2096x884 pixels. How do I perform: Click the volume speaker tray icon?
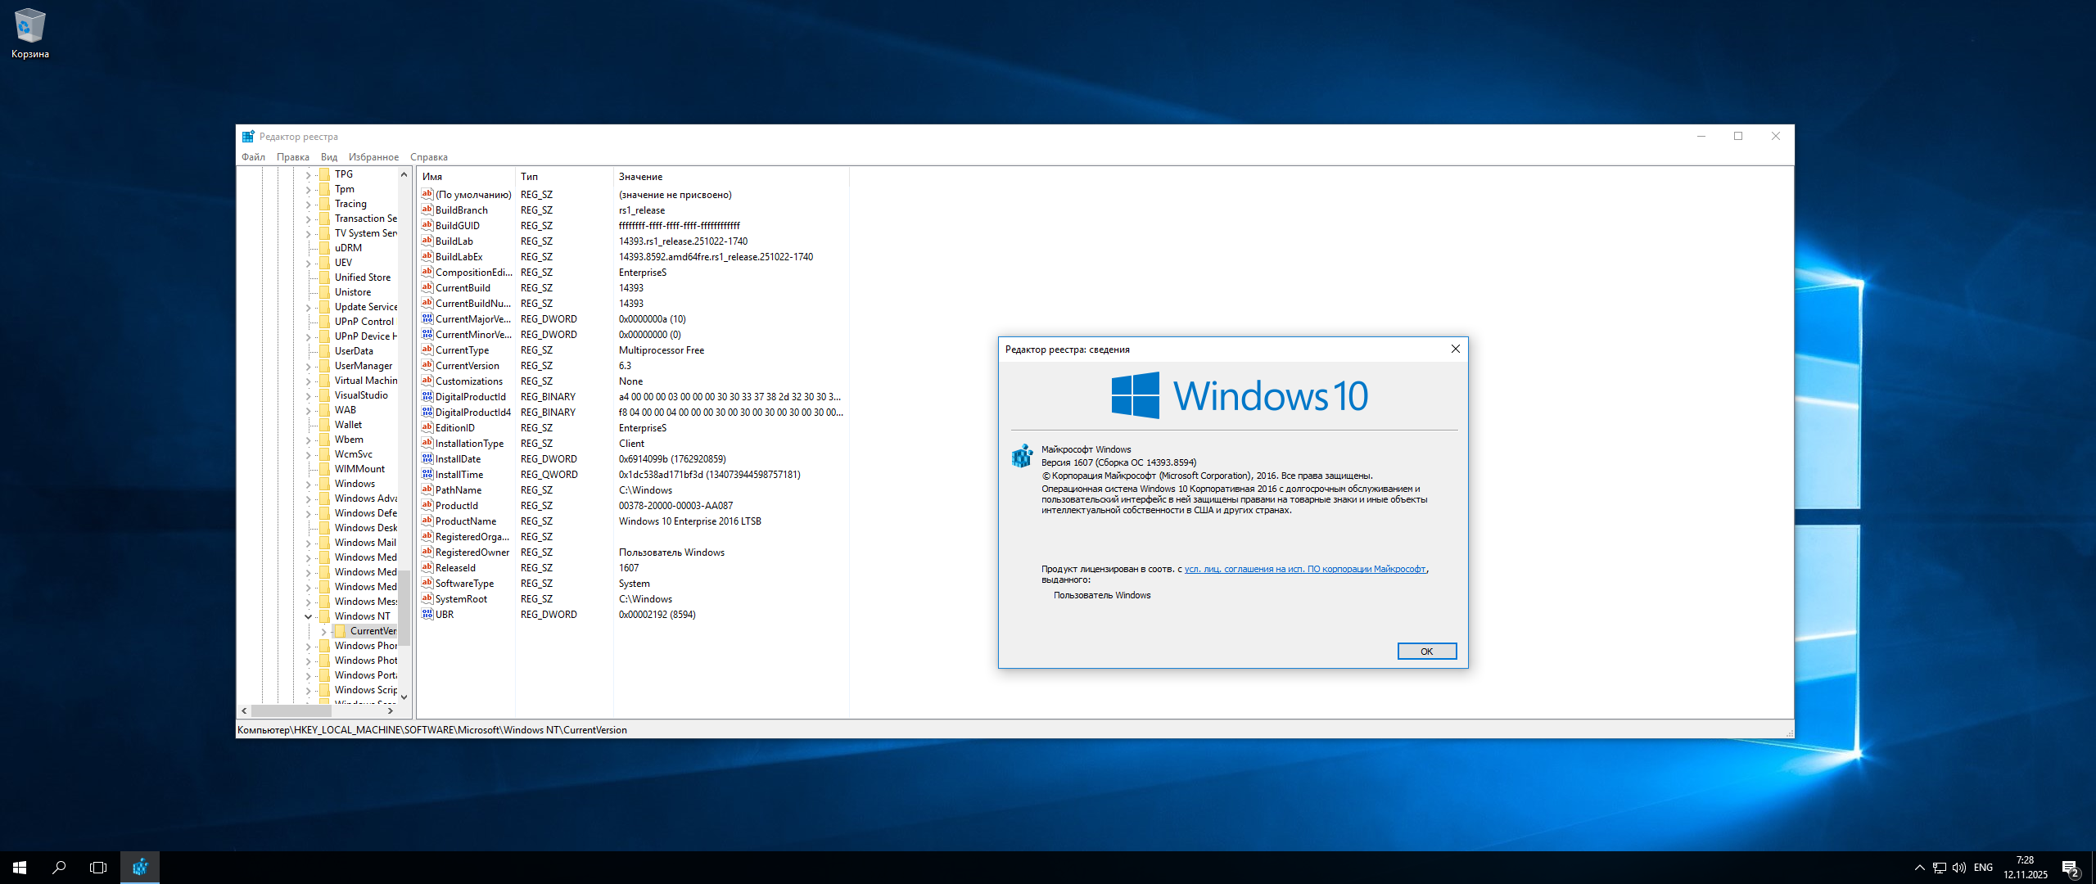click(x=1958, y=868)
